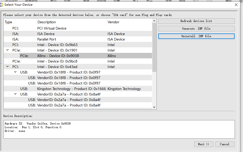
Task: Select the PCI Virtual Device row
Action: coord(78,28)
